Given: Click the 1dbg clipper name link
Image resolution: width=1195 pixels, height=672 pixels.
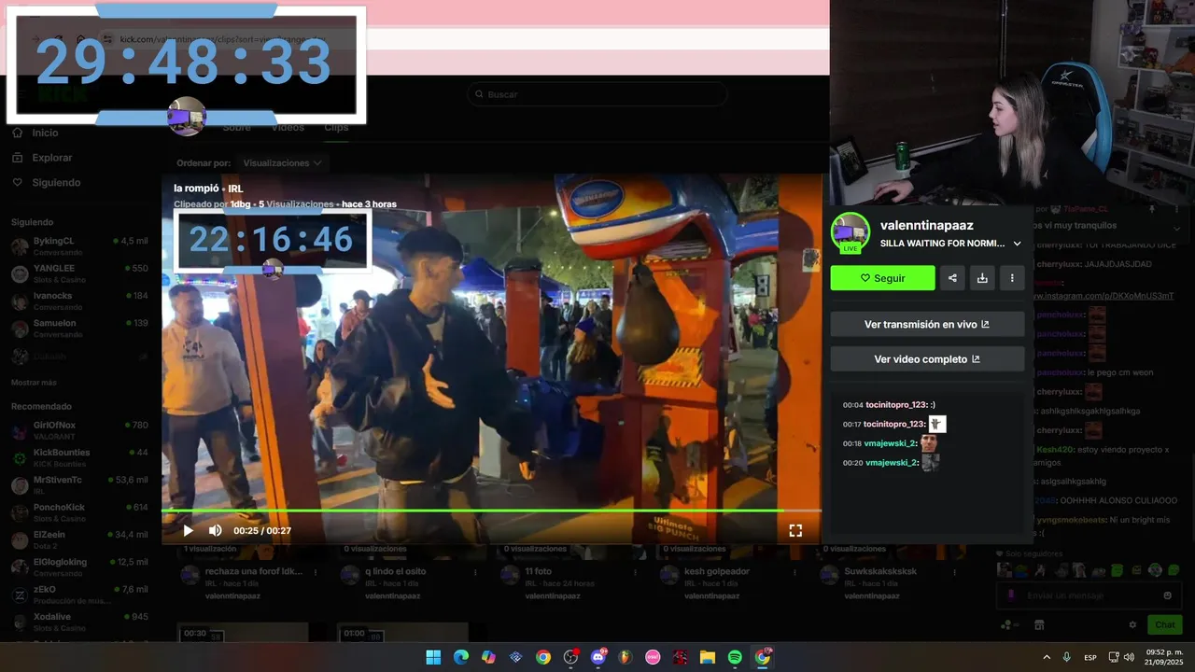Looking at the screenshot, I should tap(240, 204).
